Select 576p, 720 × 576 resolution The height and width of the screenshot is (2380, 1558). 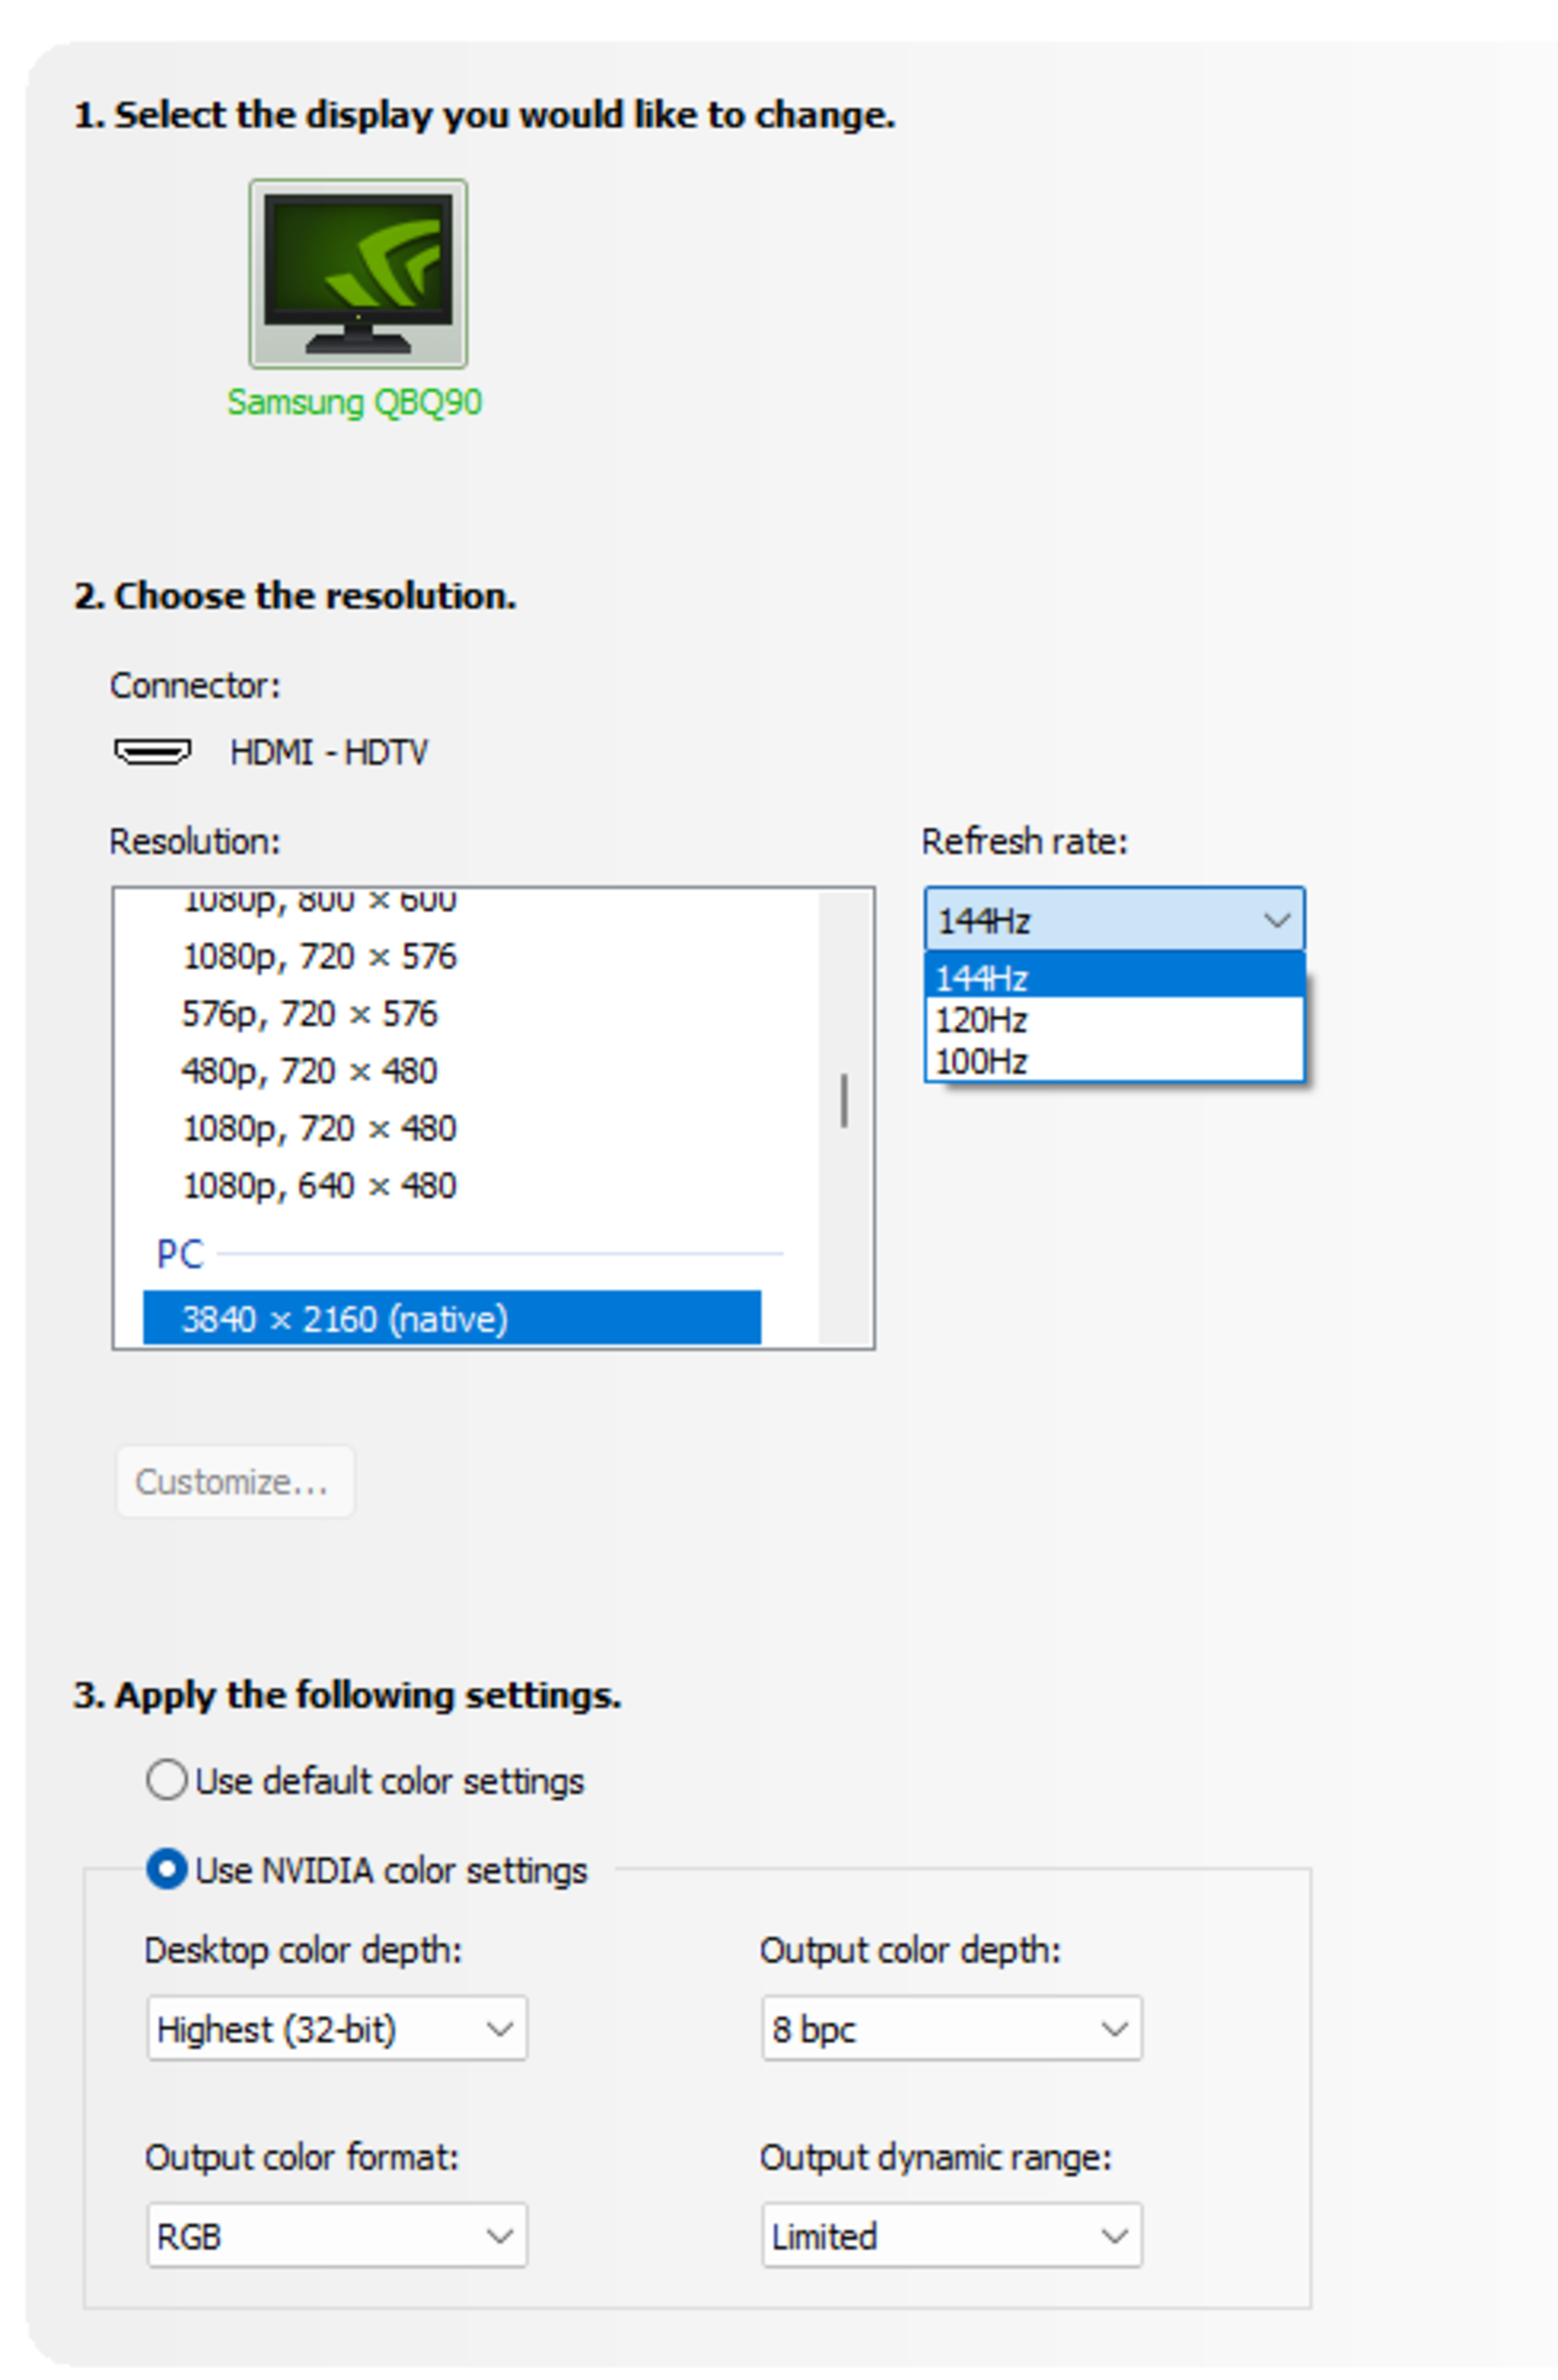[309, 1013]
